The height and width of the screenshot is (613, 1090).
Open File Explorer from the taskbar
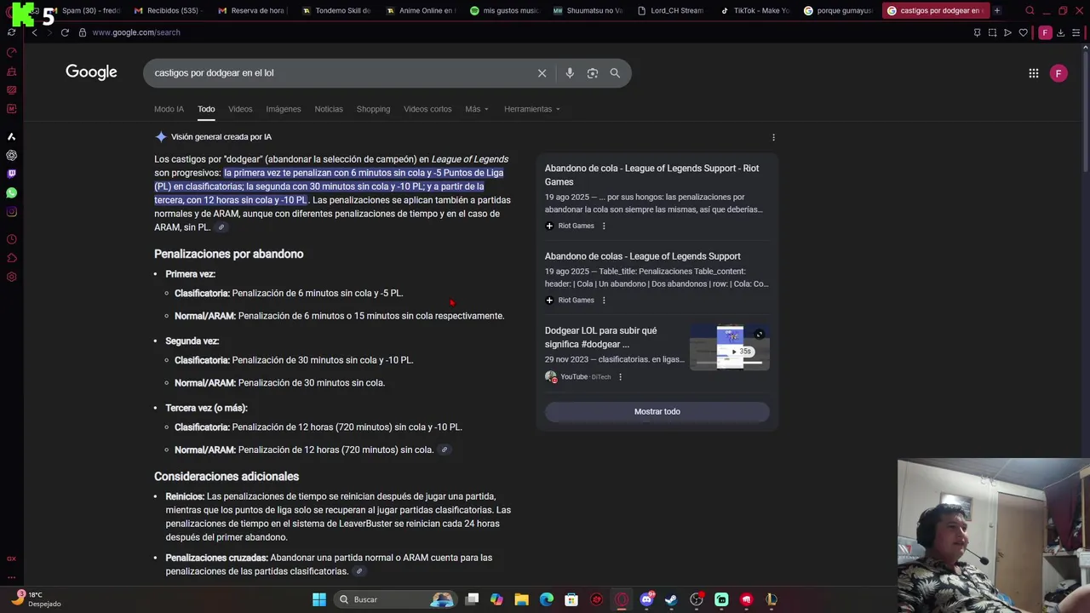pyautogui.click(x=521, y=599)
